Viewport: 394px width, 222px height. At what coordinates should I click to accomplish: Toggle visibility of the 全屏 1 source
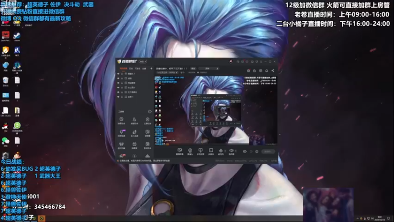point(118,97)
